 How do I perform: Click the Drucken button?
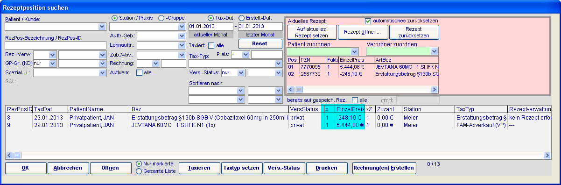pyautogui.click(x=327, y=168)
